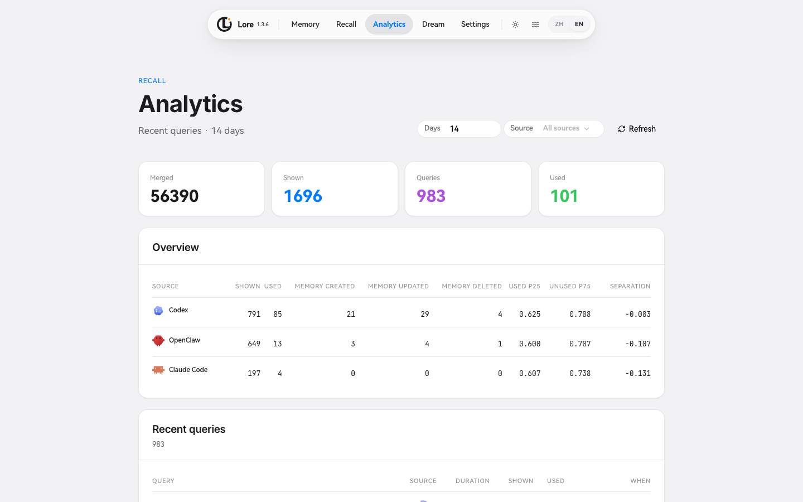Click the Queries 983 stat card
Screen dimensions: 803x502
pyautogui.click(x=468, y=189)
